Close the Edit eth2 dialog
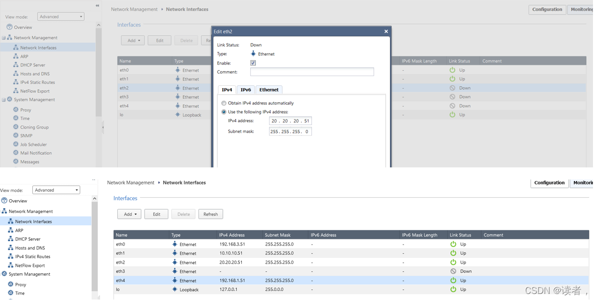The image size is (595, 300). tap(386, 32)
